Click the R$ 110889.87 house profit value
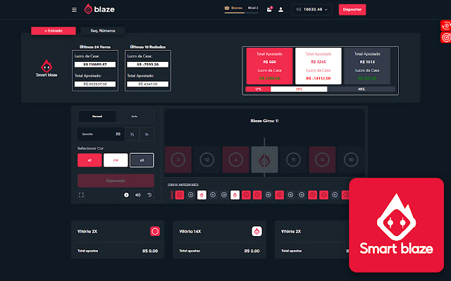The height and width of the screenshot is (281, 451). click(x=95, y=65)
